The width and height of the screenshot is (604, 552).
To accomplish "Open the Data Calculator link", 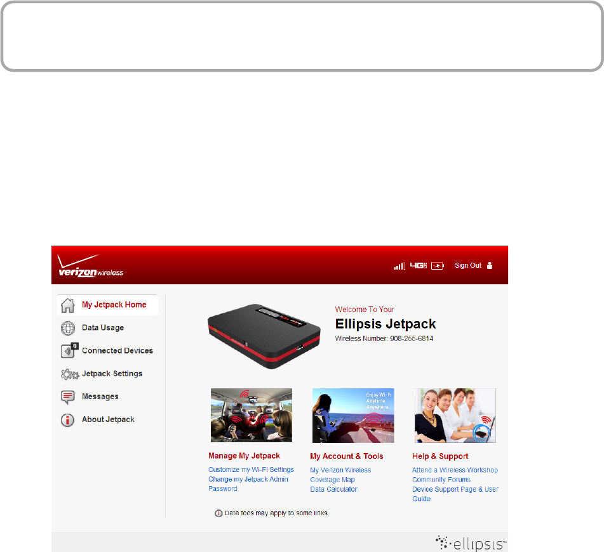I will (x=333, y=489).
